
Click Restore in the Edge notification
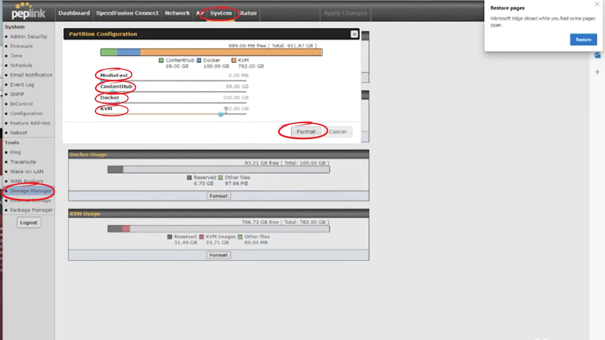pos(583,39)
